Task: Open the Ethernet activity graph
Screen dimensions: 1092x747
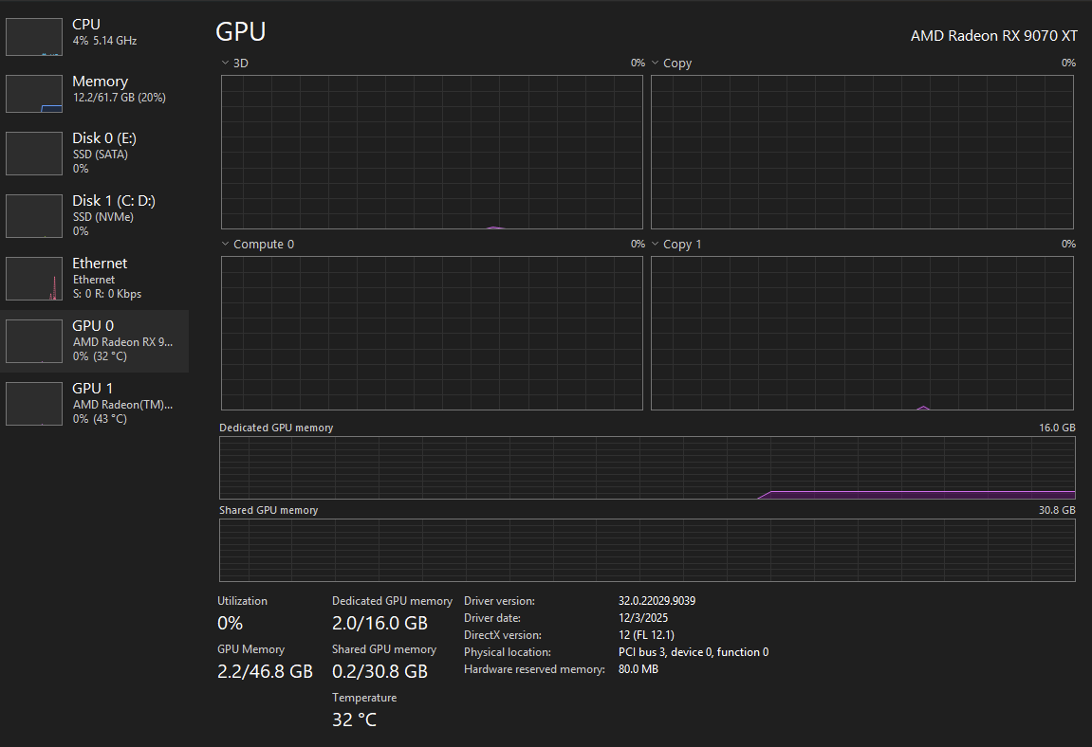Action: (x=34, y=278)
